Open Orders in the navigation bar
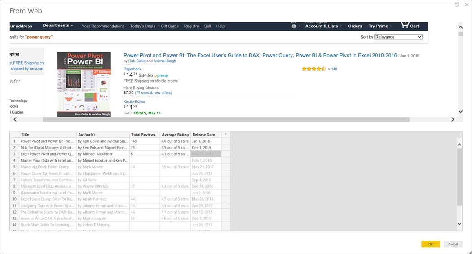472x254 pixels. (x=355, y=26)
